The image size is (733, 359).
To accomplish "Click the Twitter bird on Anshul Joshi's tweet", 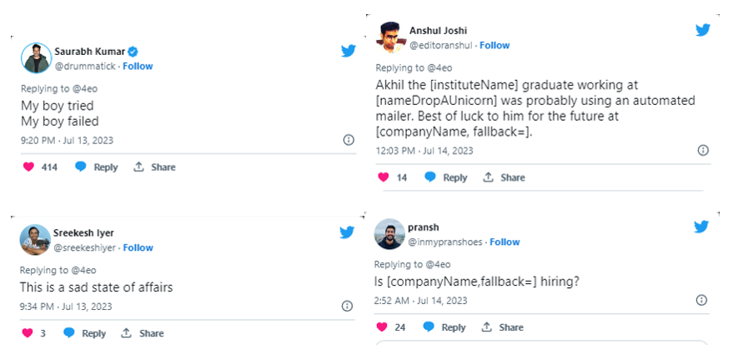I will tap(703, 30).
